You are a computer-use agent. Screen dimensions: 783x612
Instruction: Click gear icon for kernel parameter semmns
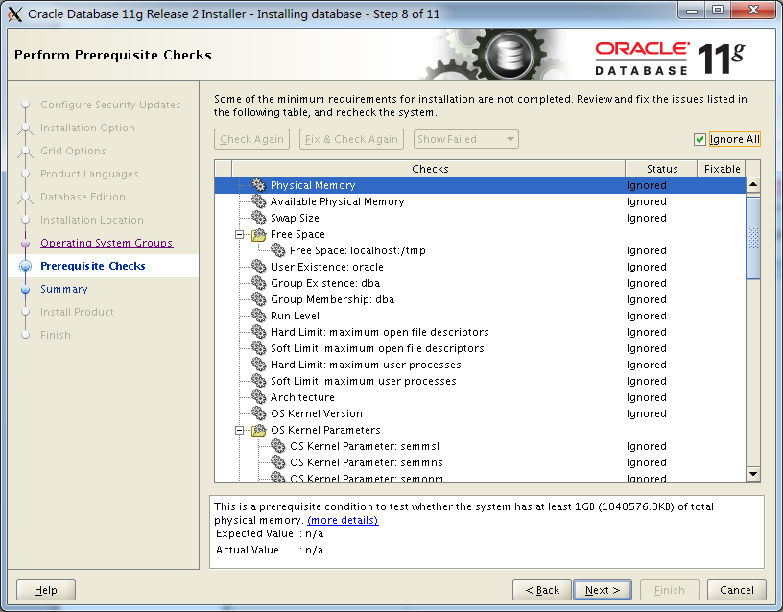[x=277, y=462]
